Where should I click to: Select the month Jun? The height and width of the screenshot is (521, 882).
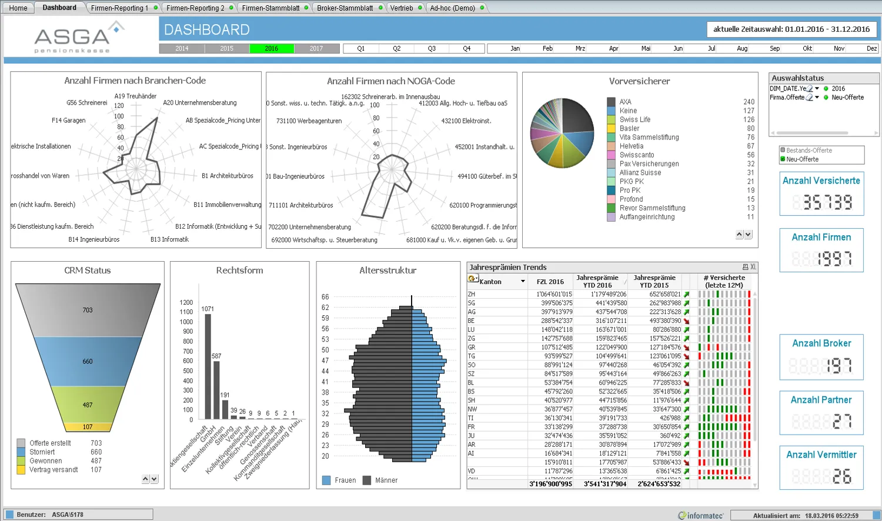pos(678,49)
